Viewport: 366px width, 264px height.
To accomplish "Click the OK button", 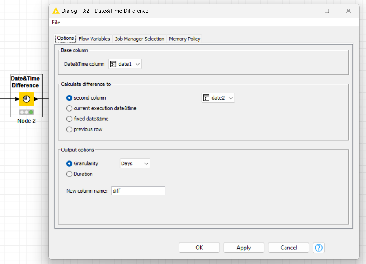I will pos(199,248).
